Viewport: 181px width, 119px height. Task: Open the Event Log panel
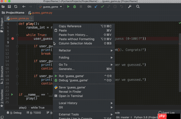[167, 112]
